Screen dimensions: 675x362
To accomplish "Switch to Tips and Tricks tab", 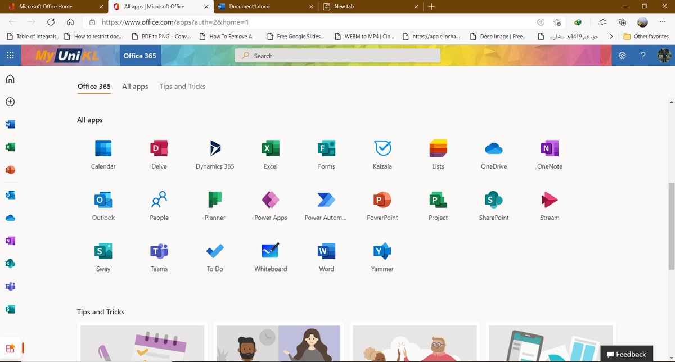I will (x=182, y=87).
